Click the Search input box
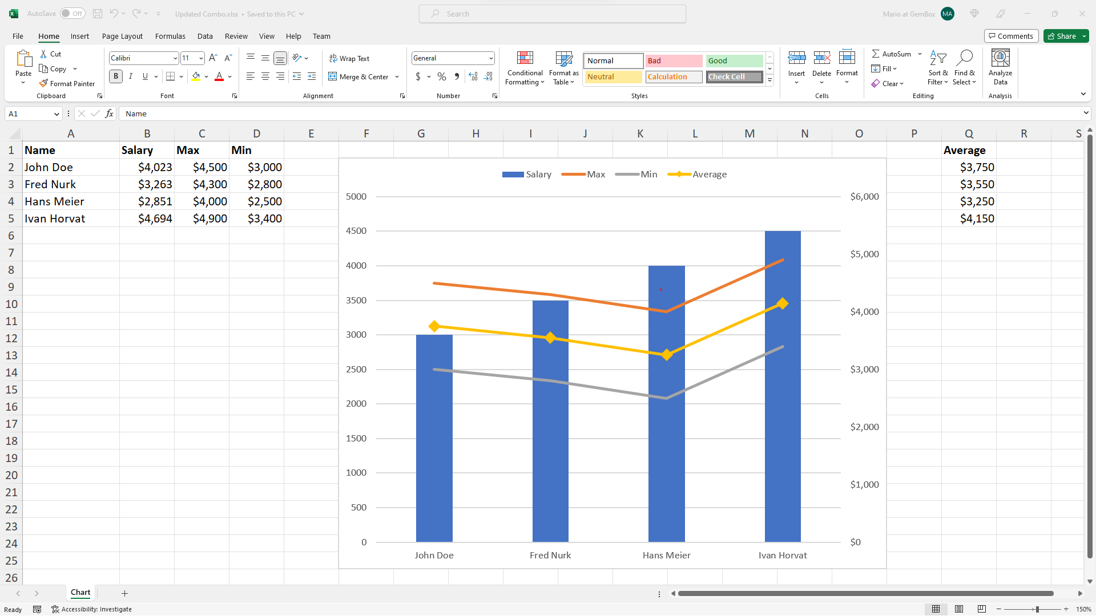Viewport: 1096px width, 616px height. tap(553, 14)
